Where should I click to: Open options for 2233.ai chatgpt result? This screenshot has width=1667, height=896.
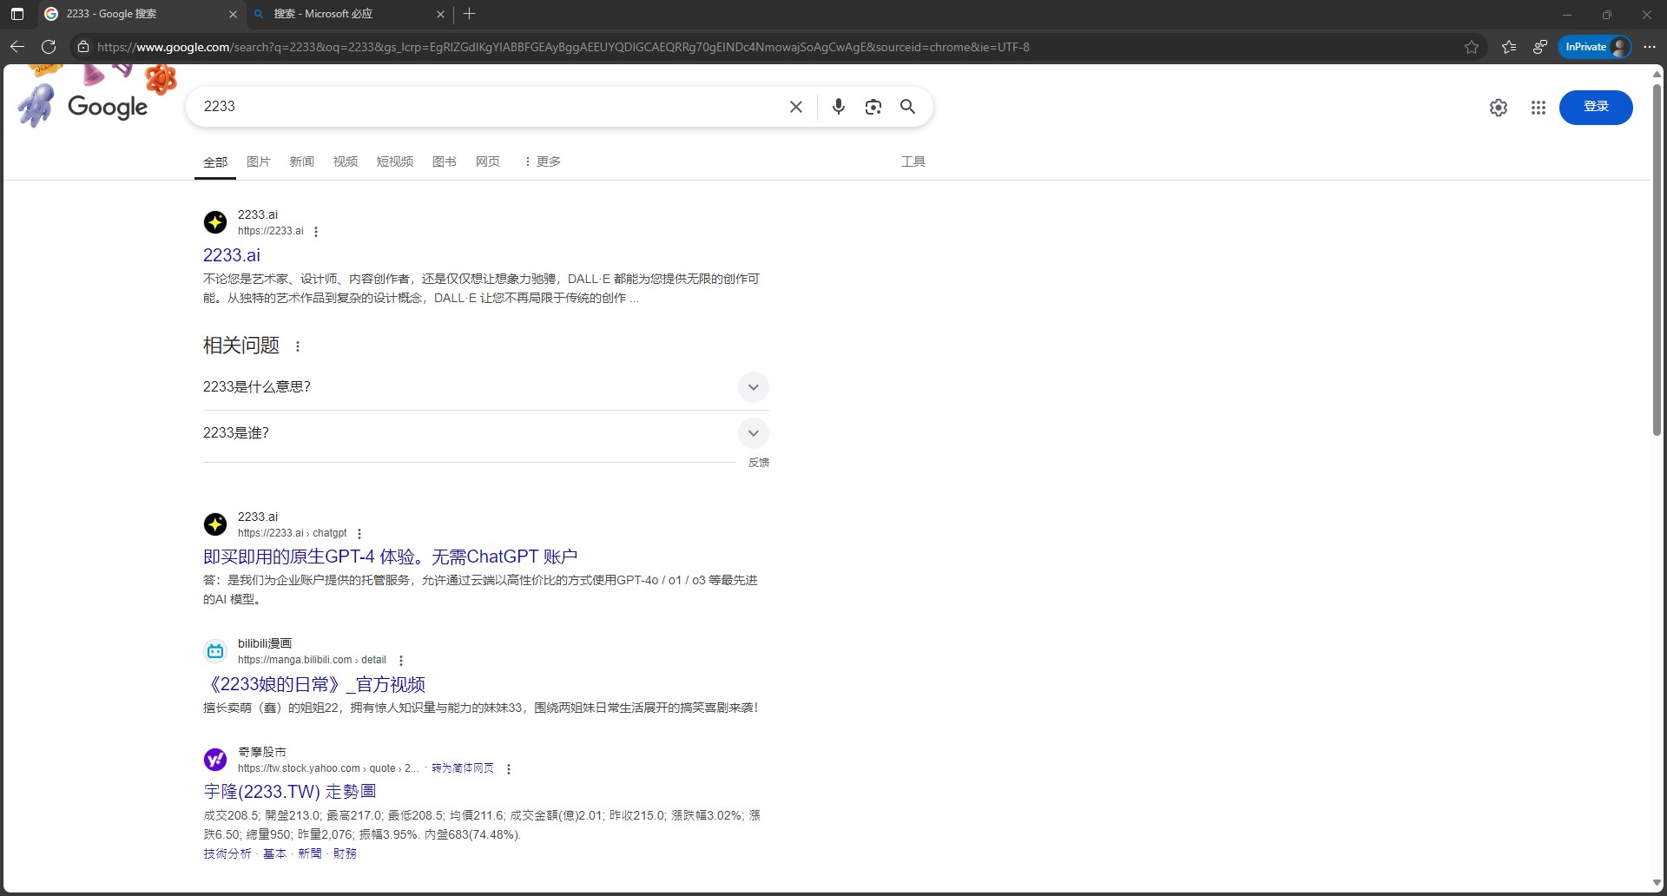[x=359, y=534]
